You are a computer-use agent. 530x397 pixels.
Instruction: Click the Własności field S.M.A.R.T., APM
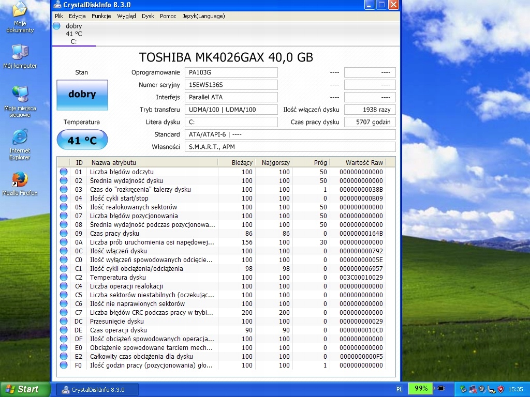click(290, 147)
